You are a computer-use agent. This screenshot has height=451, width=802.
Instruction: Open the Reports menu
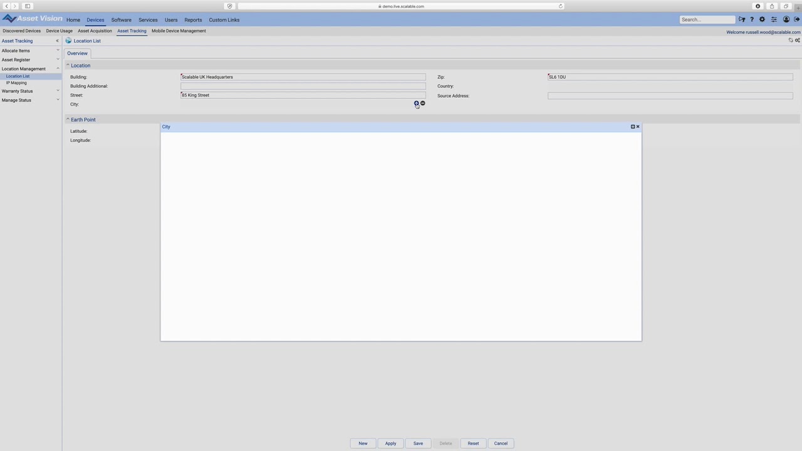(193, 20)
